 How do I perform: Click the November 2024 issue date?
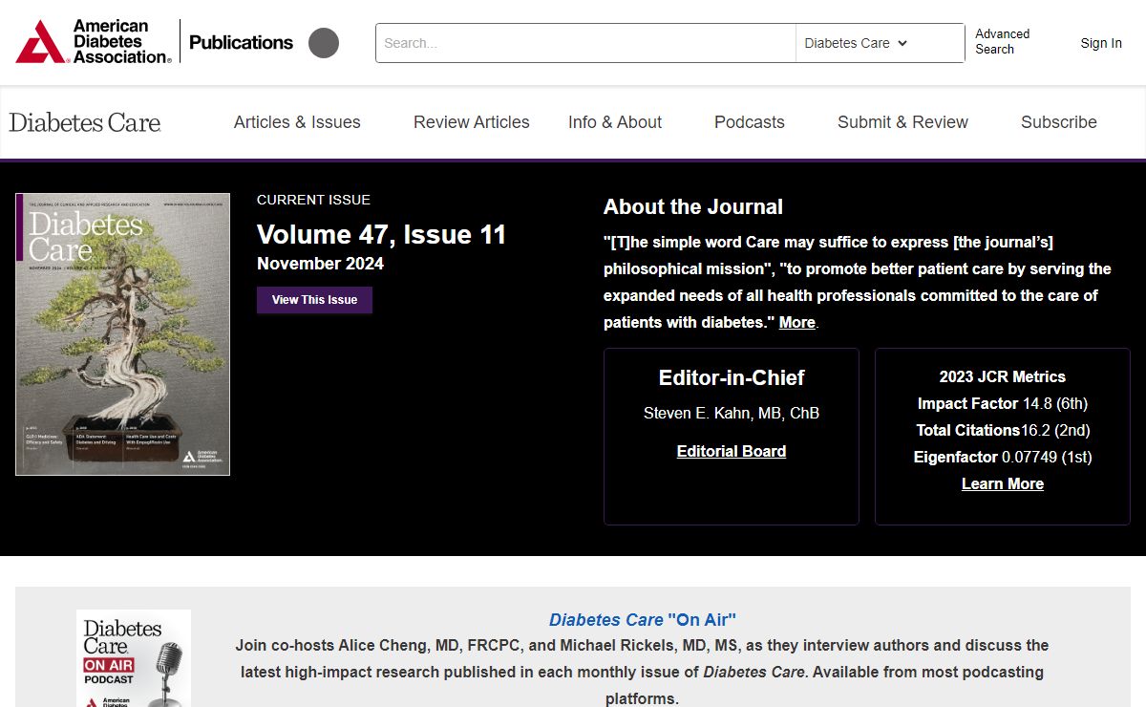pyautogui.click(x=321, y=264)
